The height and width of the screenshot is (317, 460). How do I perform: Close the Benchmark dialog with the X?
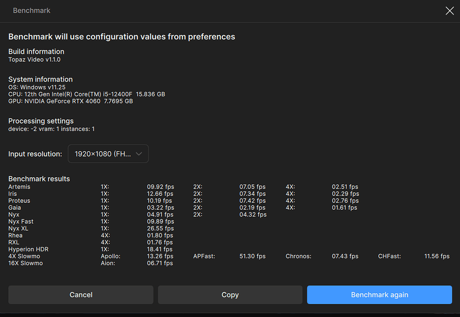point(449,11)
